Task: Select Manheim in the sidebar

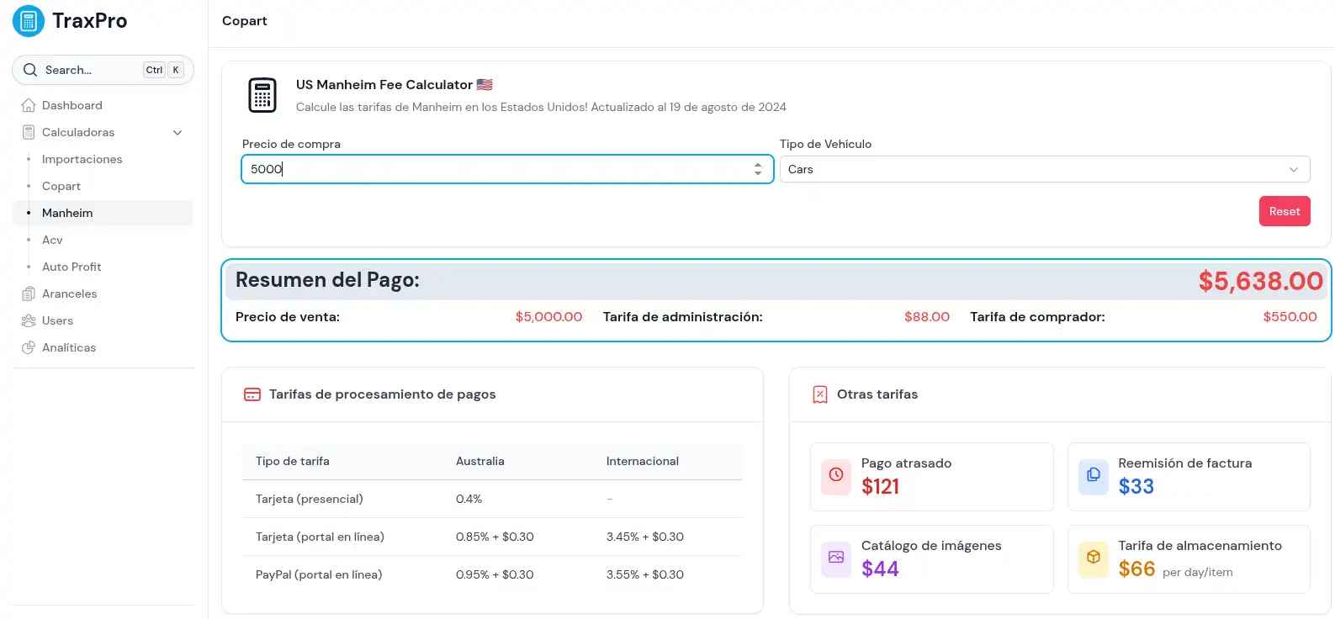Action: pos(103,213)
